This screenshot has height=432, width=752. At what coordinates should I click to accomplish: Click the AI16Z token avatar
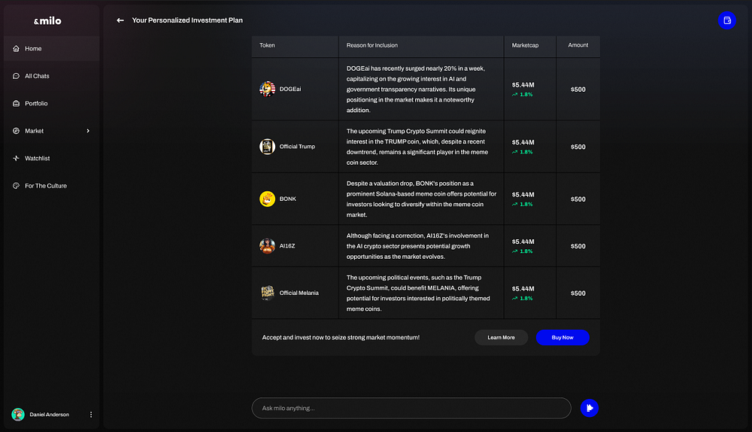(267, 246)
